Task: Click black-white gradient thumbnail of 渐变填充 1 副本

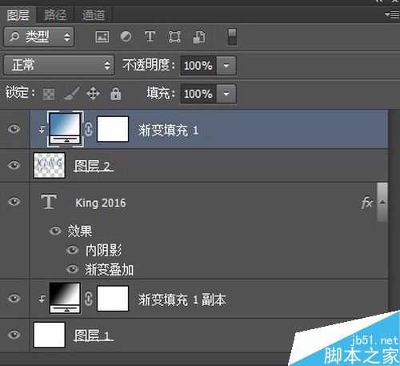Action: pyautogui.click(x=65, y=298)
